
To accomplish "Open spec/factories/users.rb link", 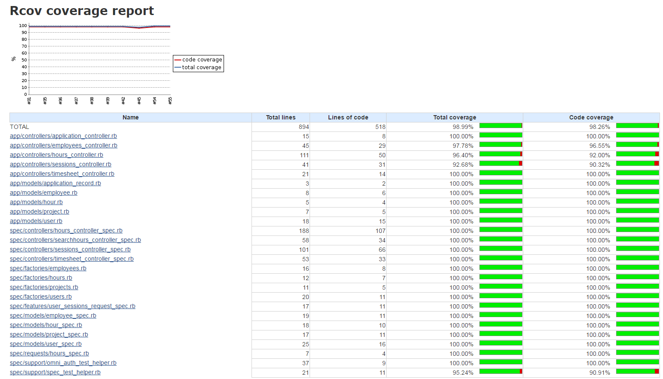I will coord(41,297).
